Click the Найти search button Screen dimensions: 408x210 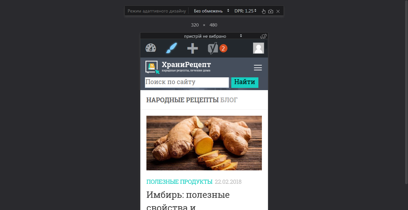coord(245,82)
